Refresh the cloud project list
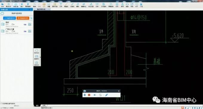Screen dimensions: 203x109 pos(31,18)
